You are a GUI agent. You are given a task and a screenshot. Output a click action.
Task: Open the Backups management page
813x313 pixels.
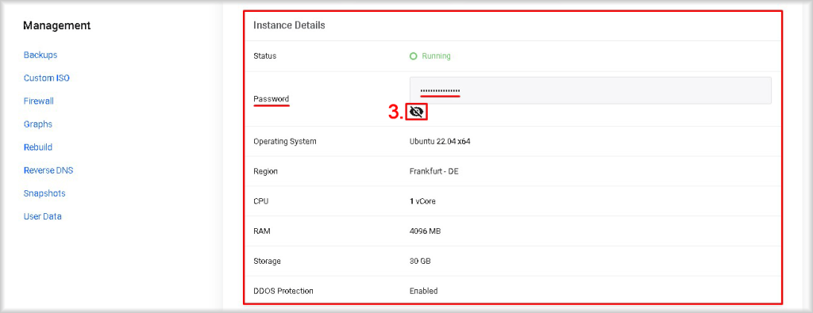pyautogui.click(x=40, y=55)
